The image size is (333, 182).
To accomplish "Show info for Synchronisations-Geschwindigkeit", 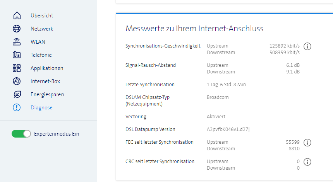I will click(307, 46).
